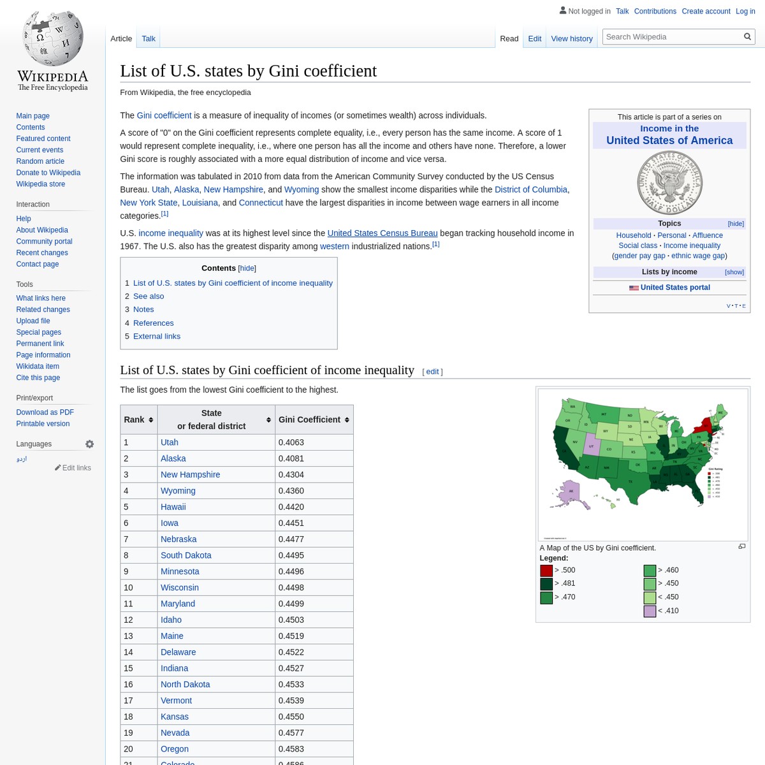The width and height of the screenshot is (765, 765).
Task: Open the Talk tab for this article
Action: point(148,38)
